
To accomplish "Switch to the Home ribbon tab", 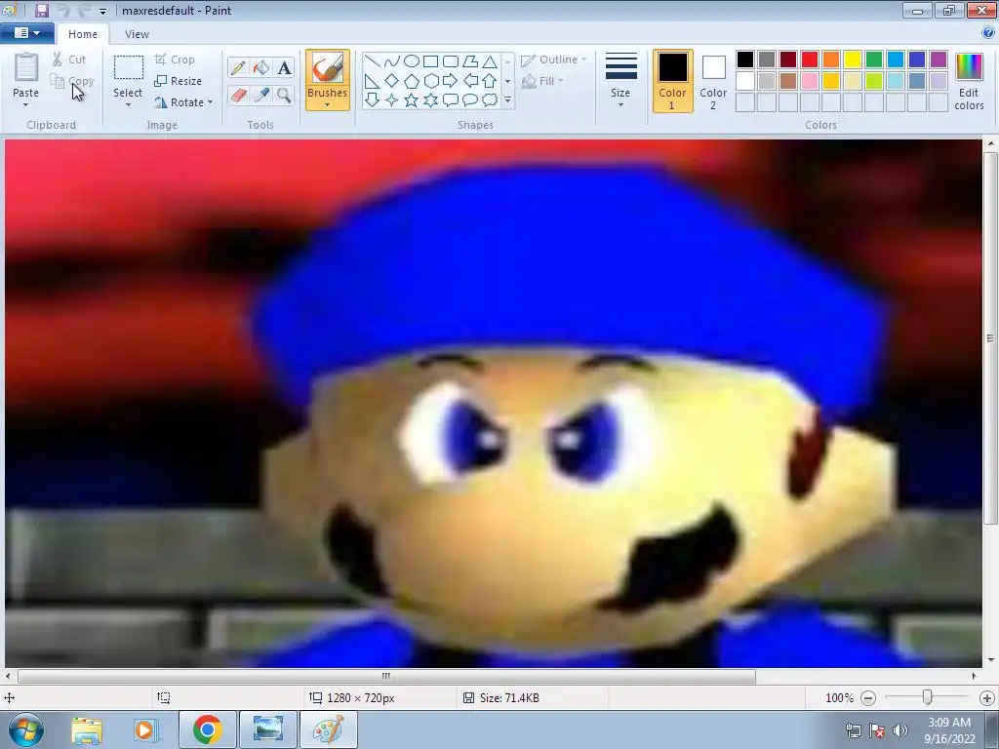I will [x=83, y=34].
